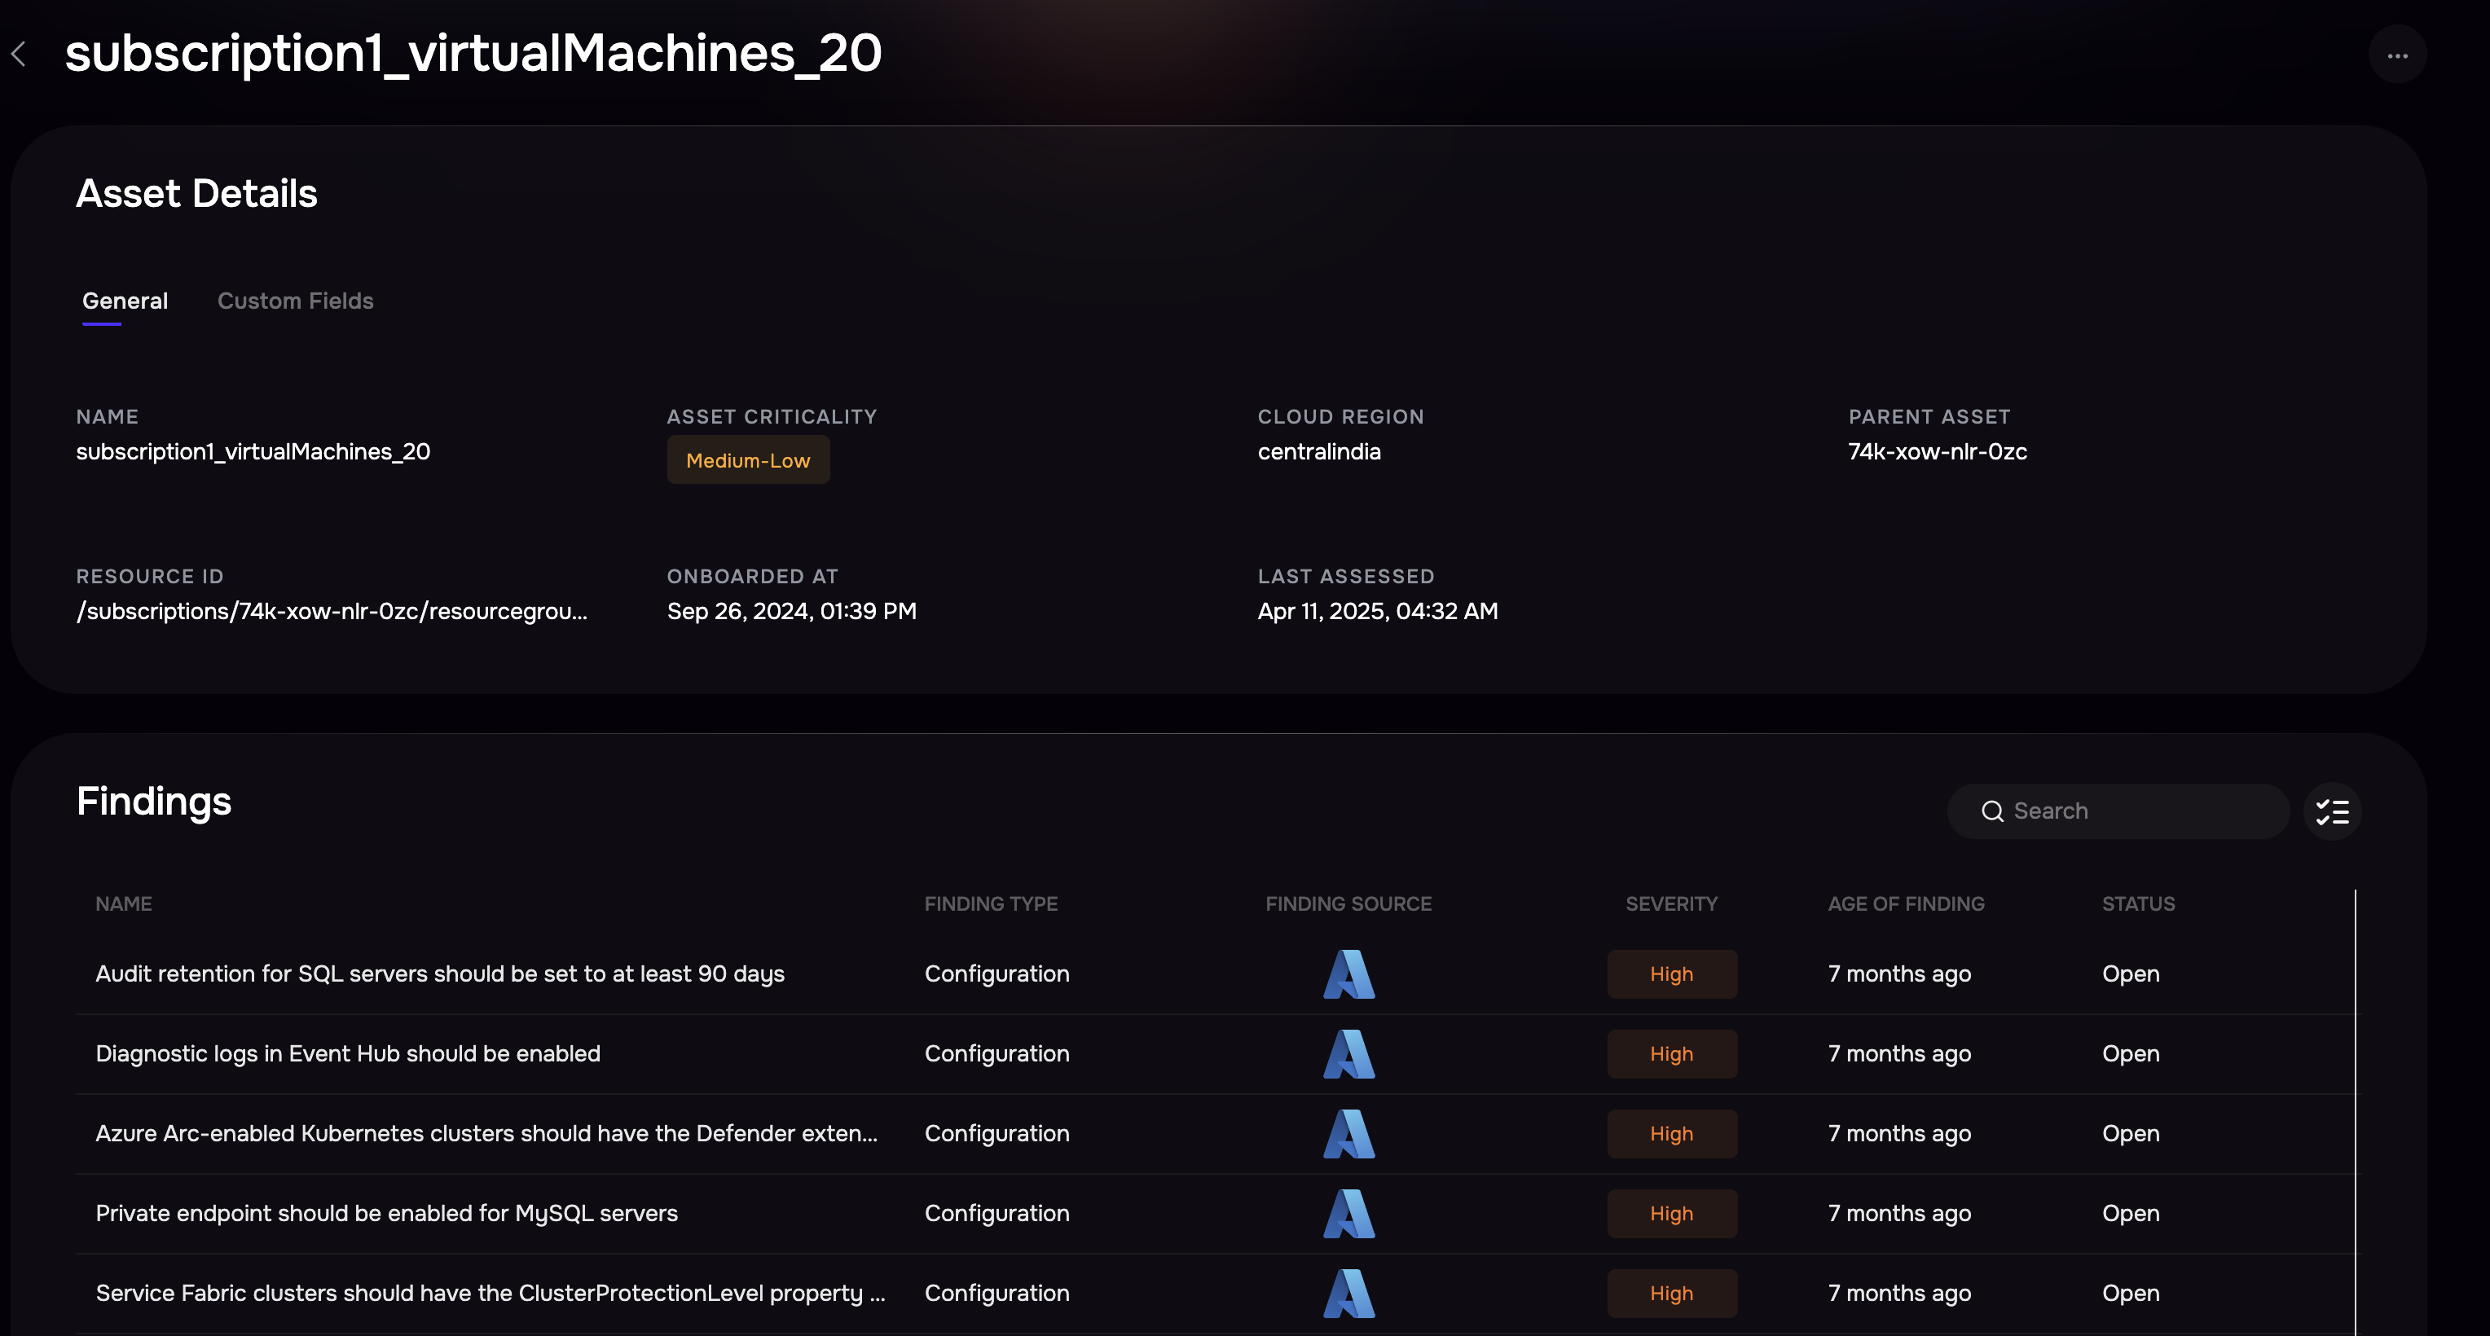Open the three-dot more options menu
The width and height of the screenshot is (2490, 1336).
coord(2397,55)
